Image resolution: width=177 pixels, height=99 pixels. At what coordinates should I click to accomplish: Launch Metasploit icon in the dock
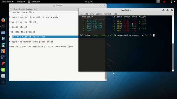(3, 39)
